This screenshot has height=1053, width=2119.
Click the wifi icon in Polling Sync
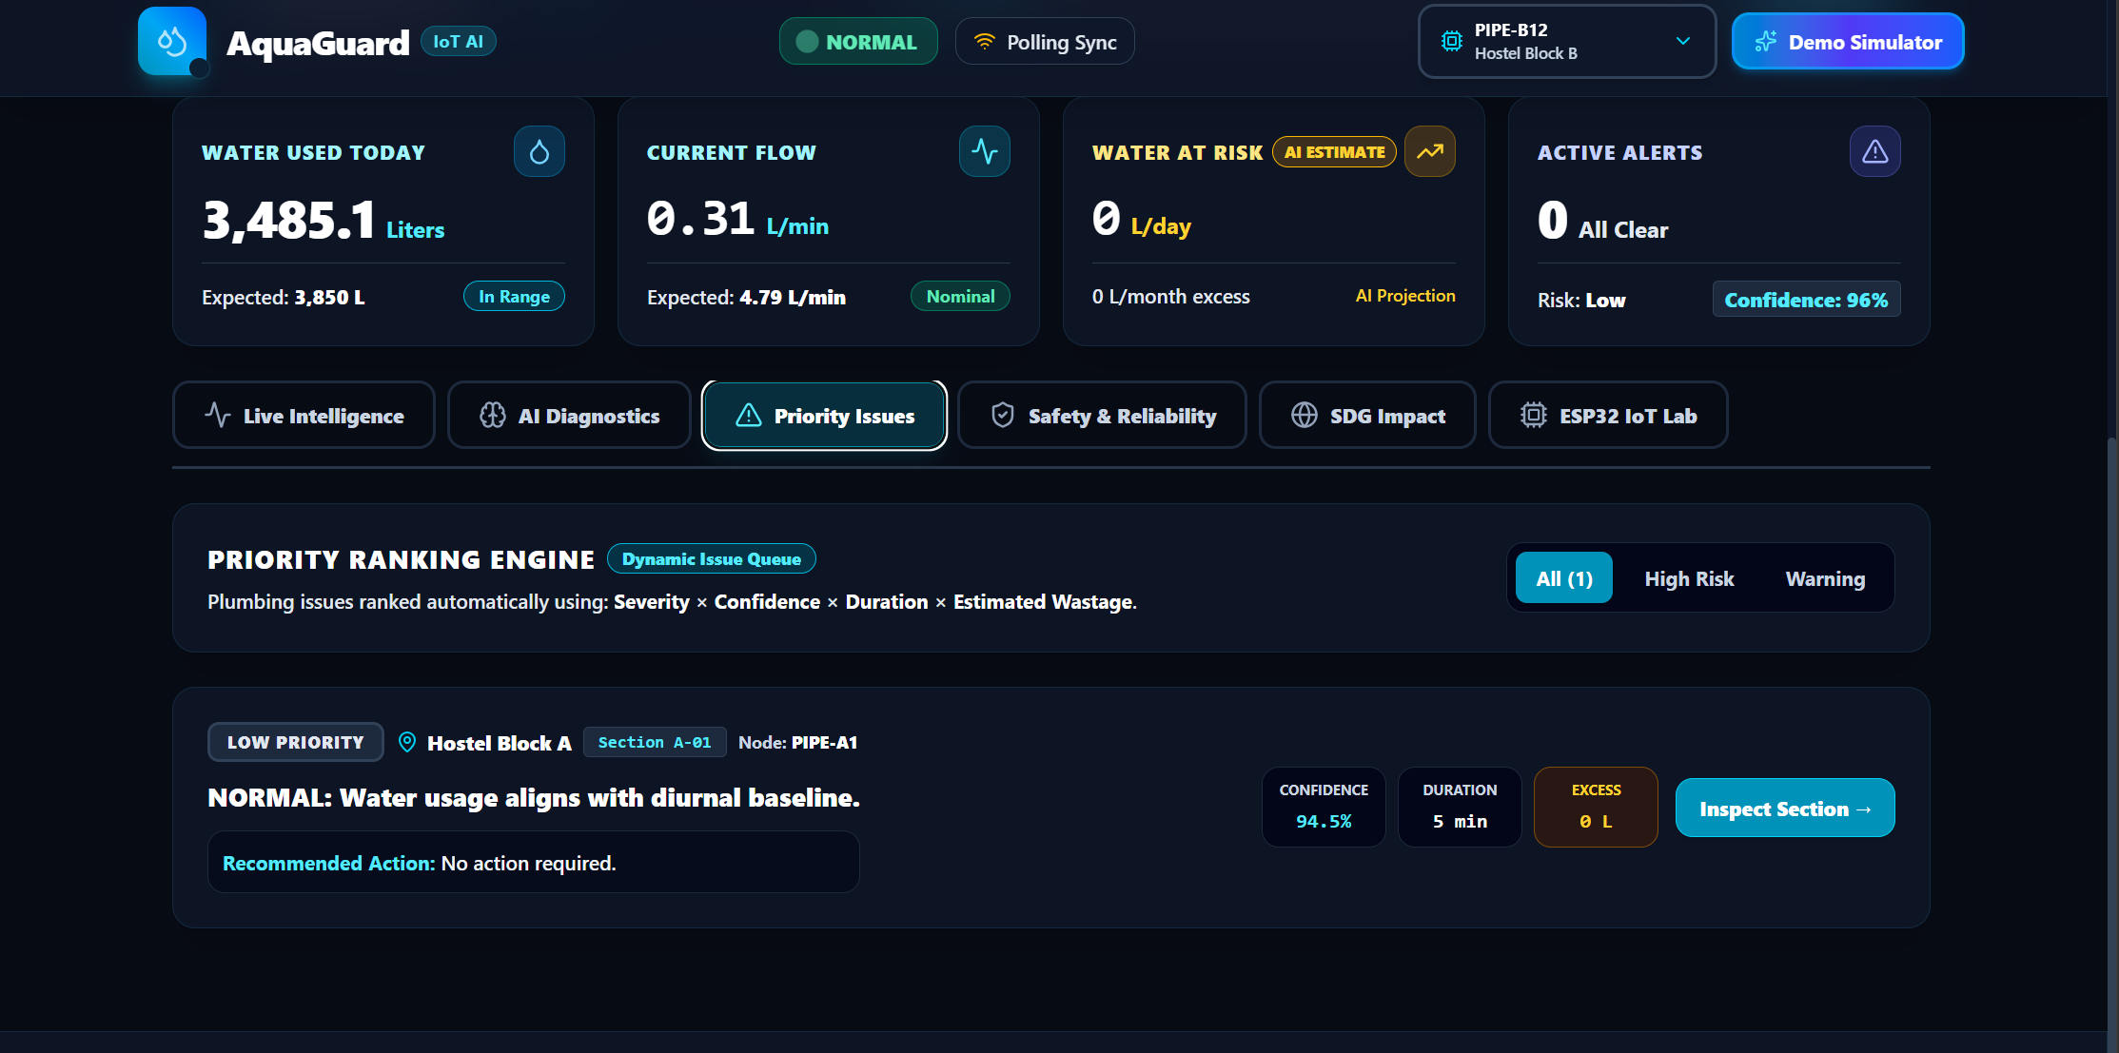point(985,42)
